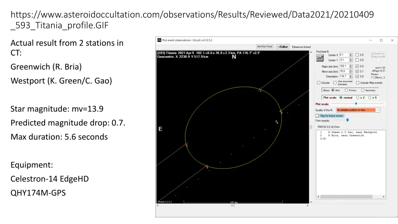Uncheck the Orientation fit checkbox

pyautogui.click(x=357, y=76)
